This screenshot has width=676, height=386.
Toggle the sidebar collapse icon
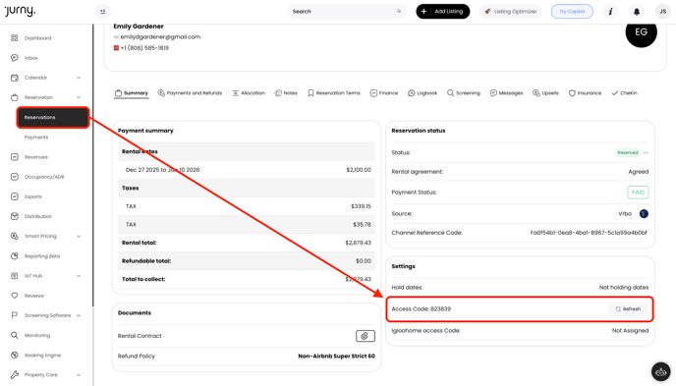coord(102,12)
